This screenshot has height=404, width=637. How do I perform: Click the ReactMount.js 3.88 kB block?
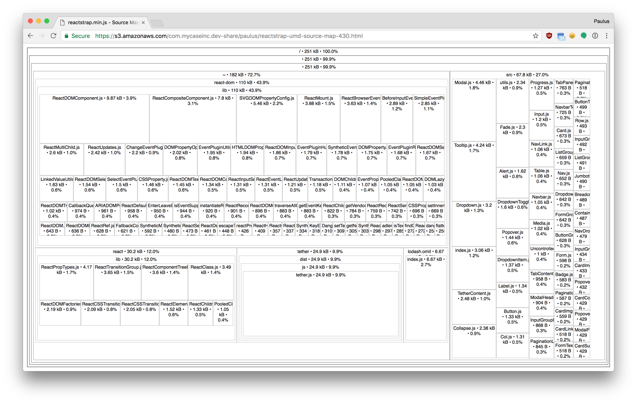tap(319, 119)
